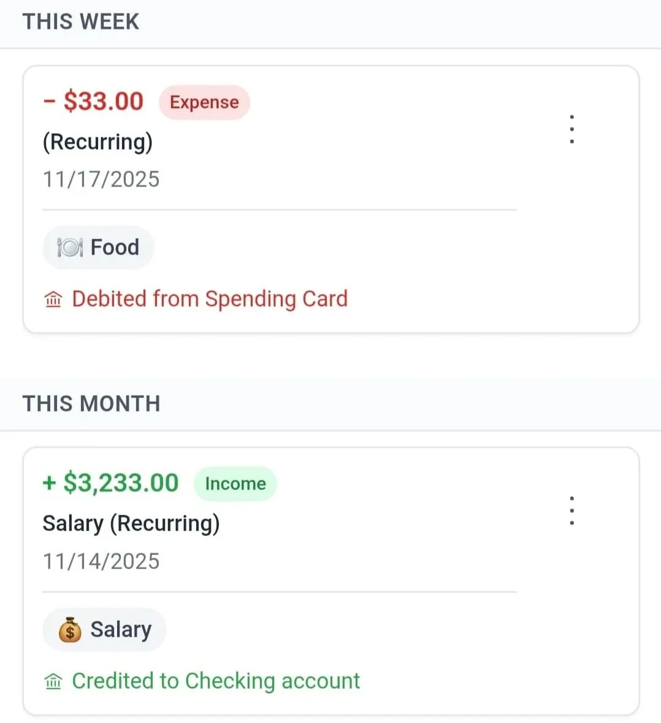The image size is (661, 723).
Task: Click the green Income badge
Action: pyautogui.click(x=235, y=484)
